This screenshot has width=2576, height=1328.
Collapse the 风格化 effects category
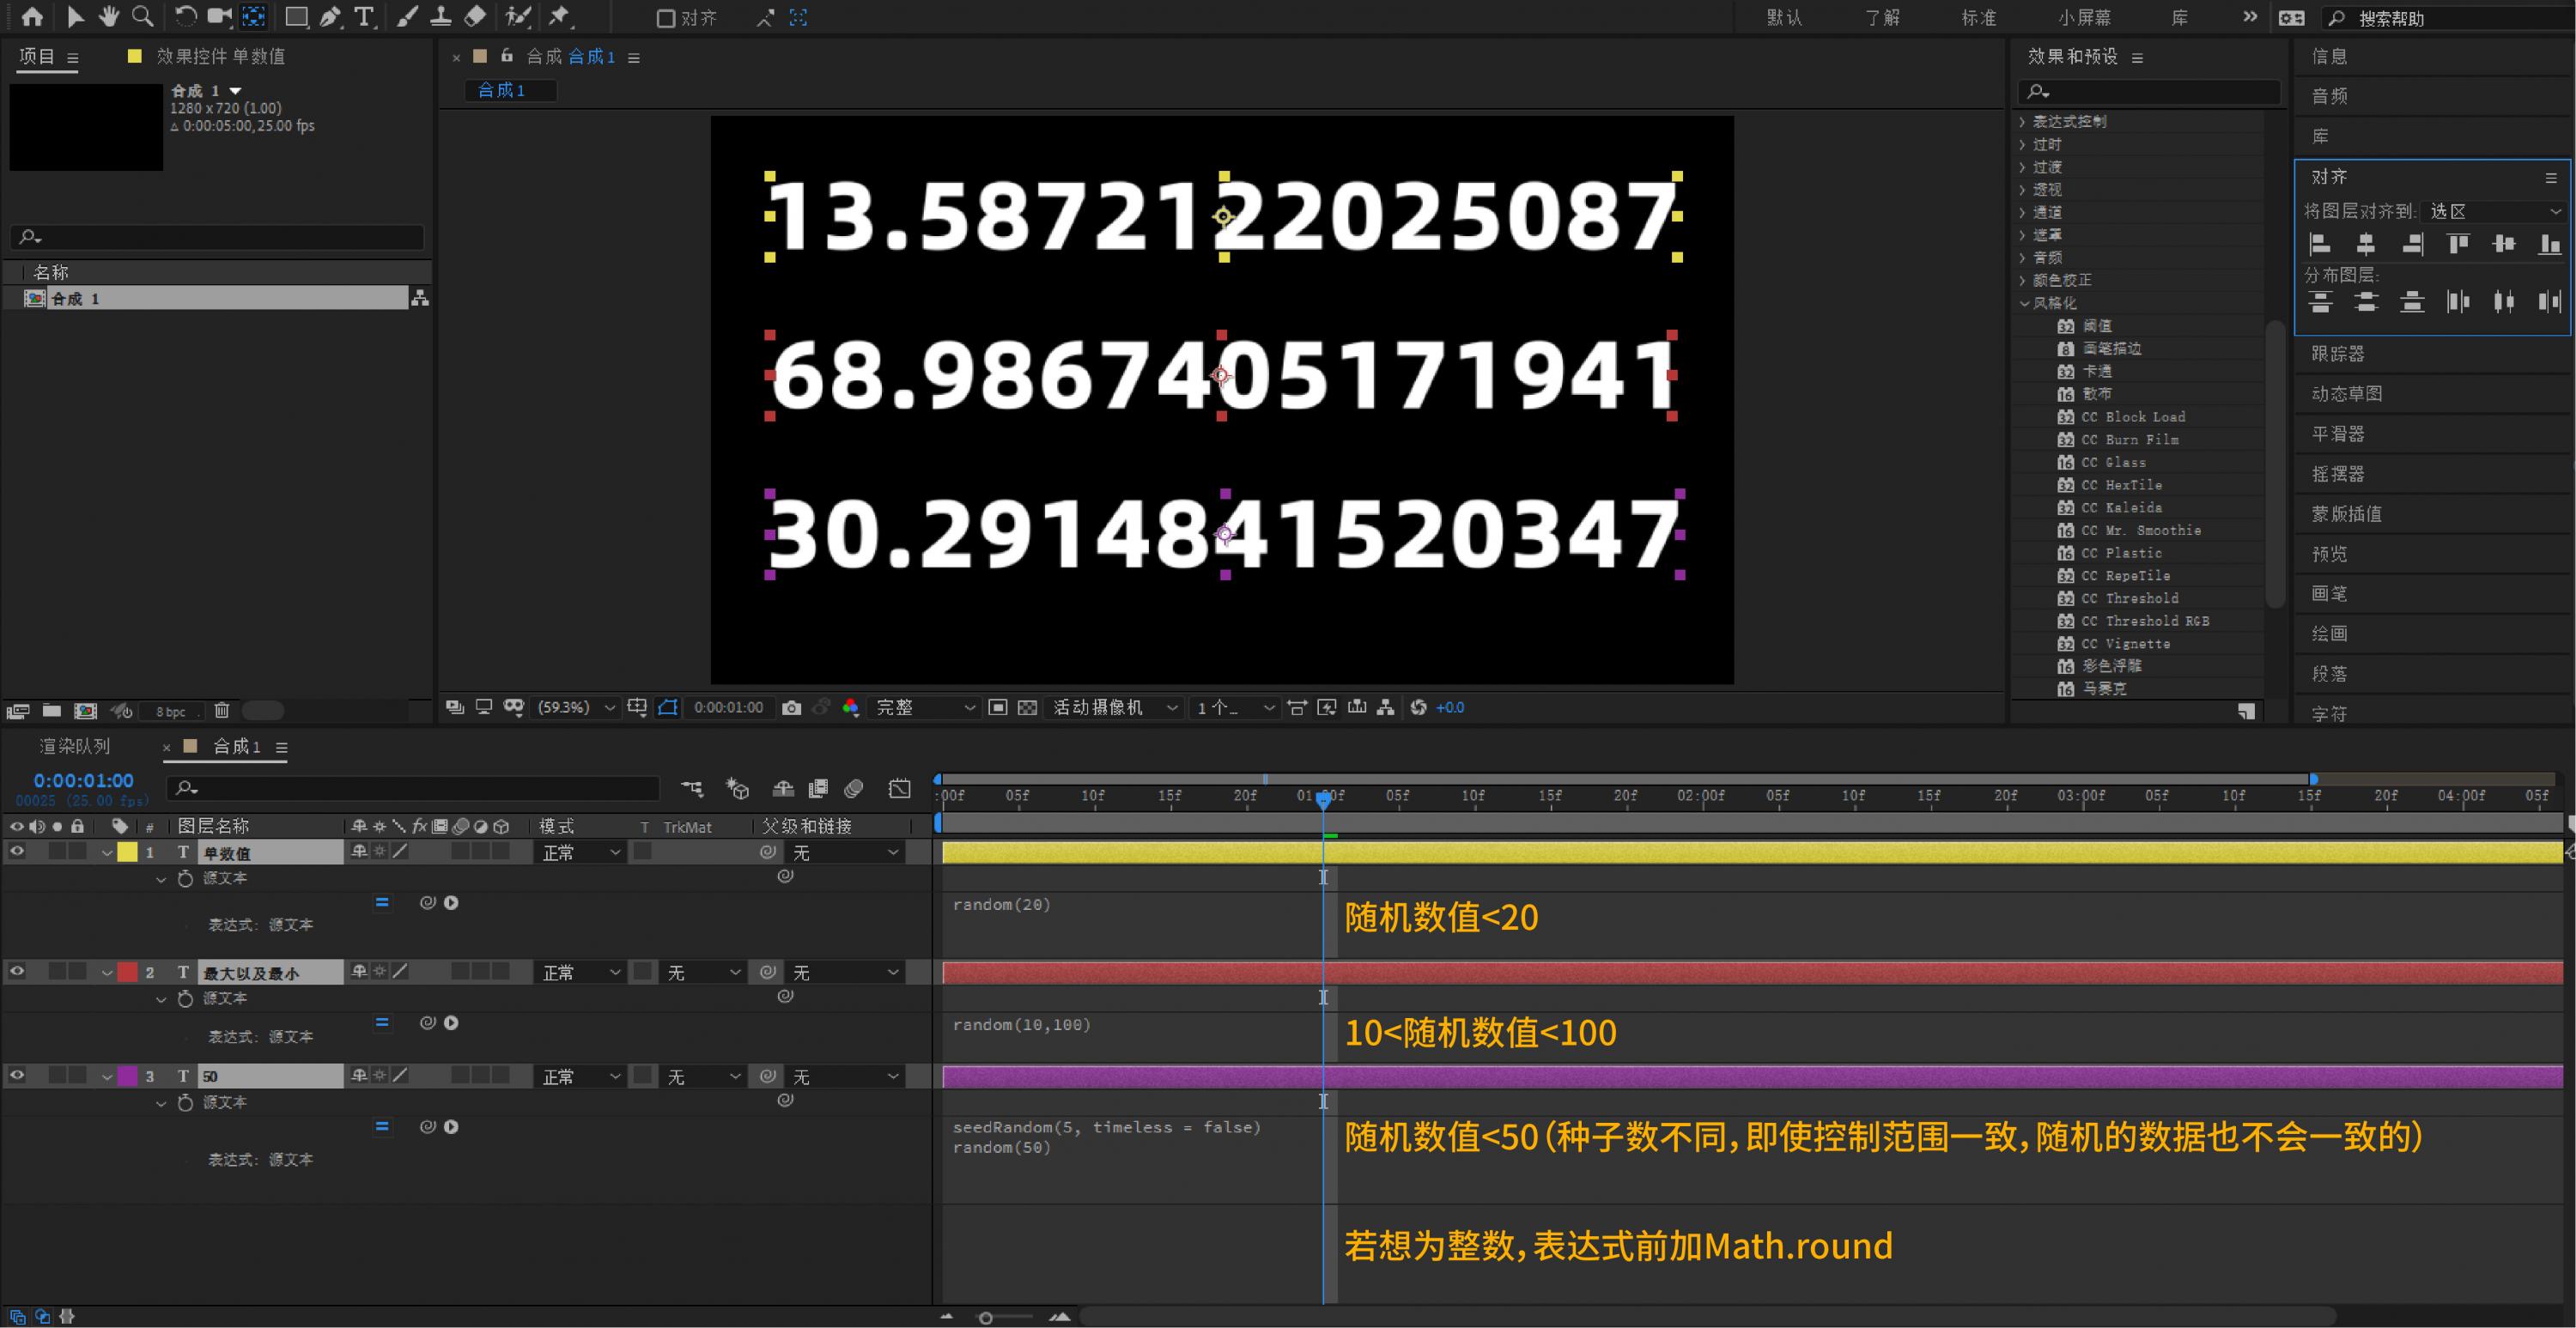[2024, 303]
